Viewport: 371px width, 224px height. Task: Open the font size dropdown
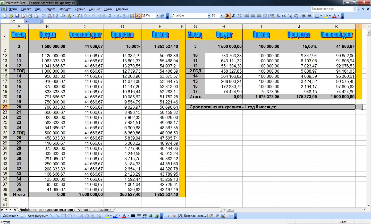221,16
